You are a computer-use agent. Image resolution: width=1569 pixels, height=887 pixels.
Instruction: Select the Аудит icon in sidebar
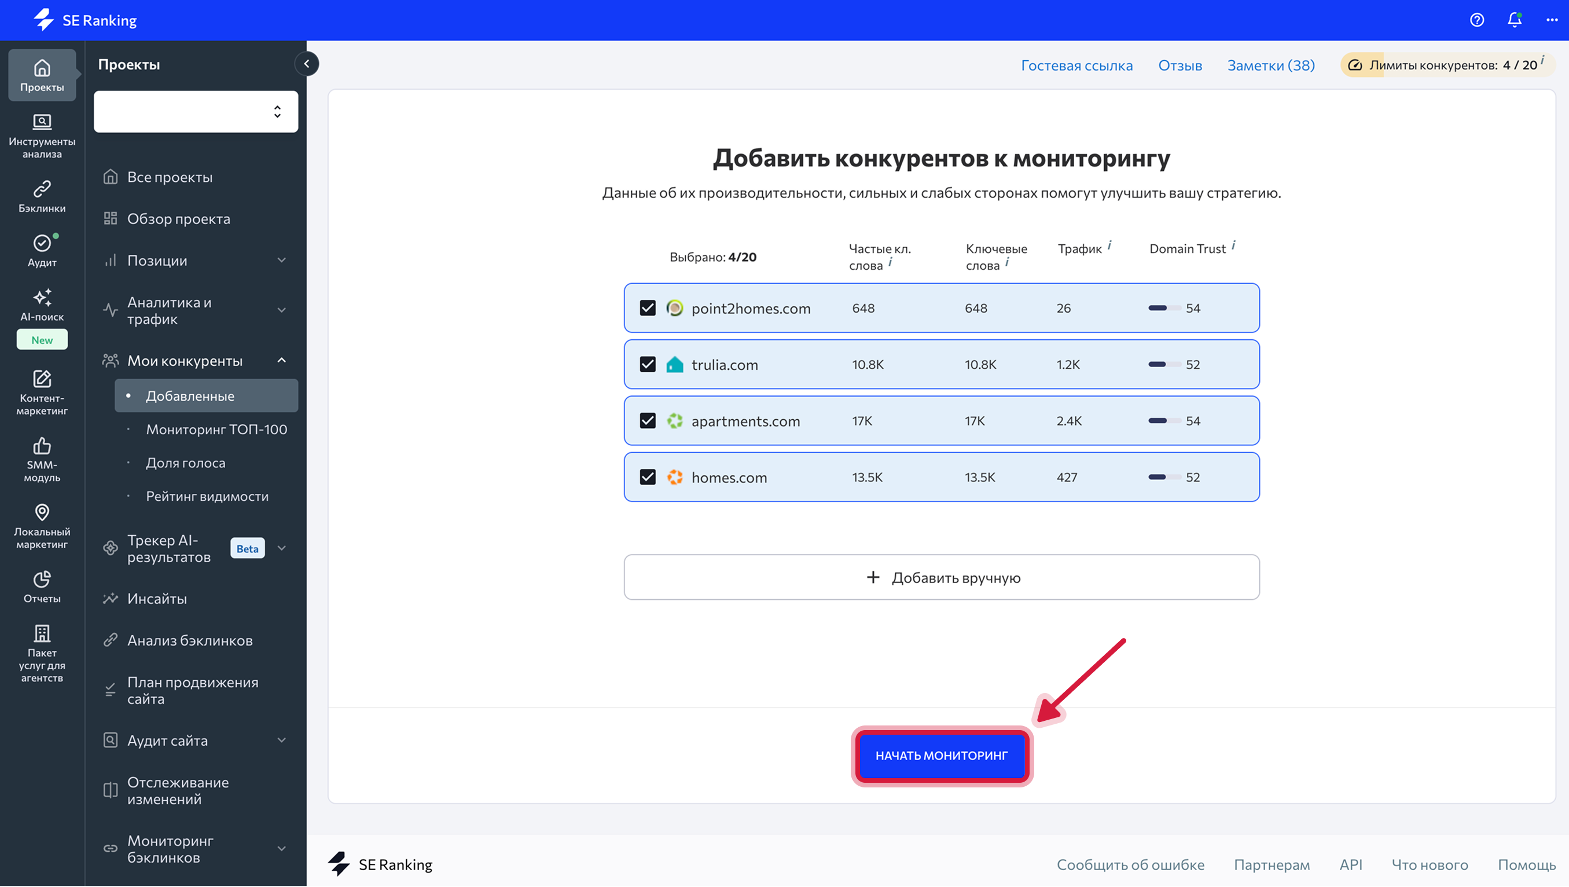[x=42, y=250]
